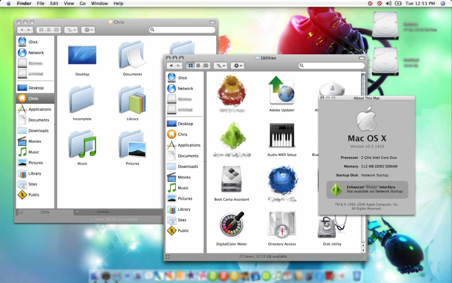This screenshot has width=452, height=283.
Task: Open the Trash in the Dock
Action: 357,276
